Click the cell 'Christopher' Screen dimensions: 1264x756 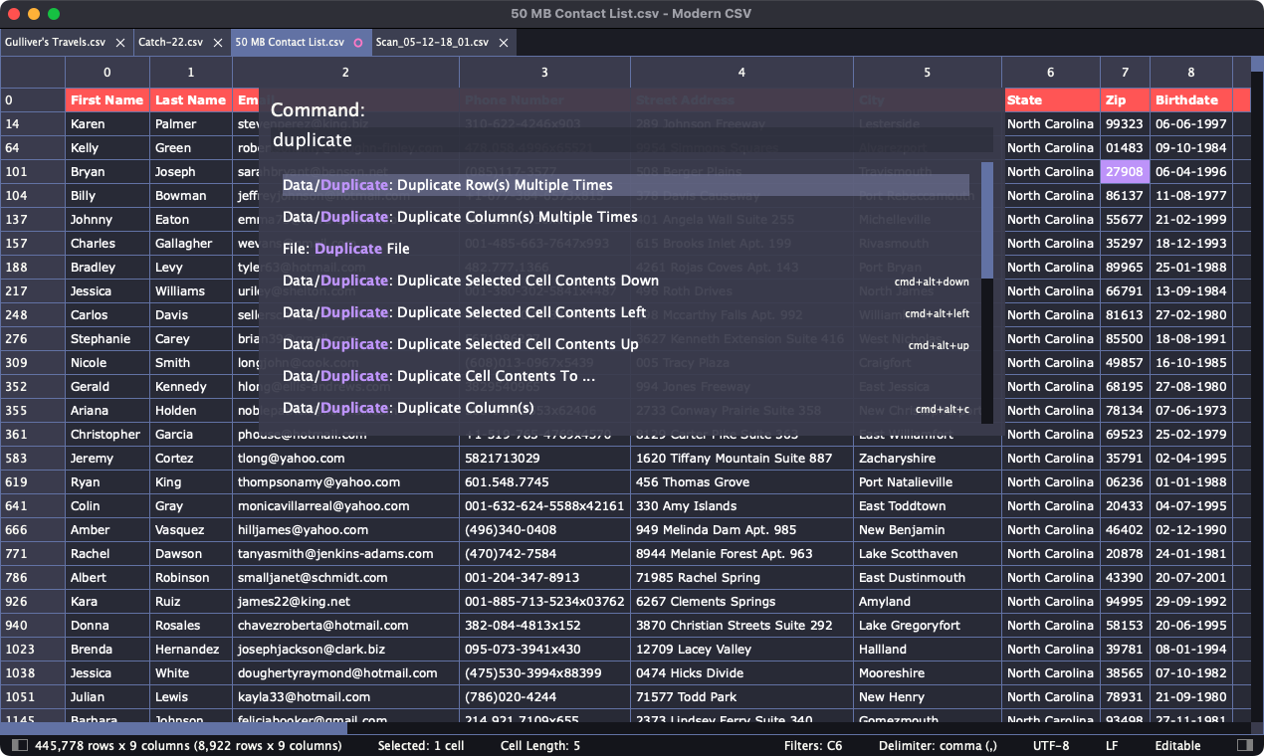click(107, 434)
